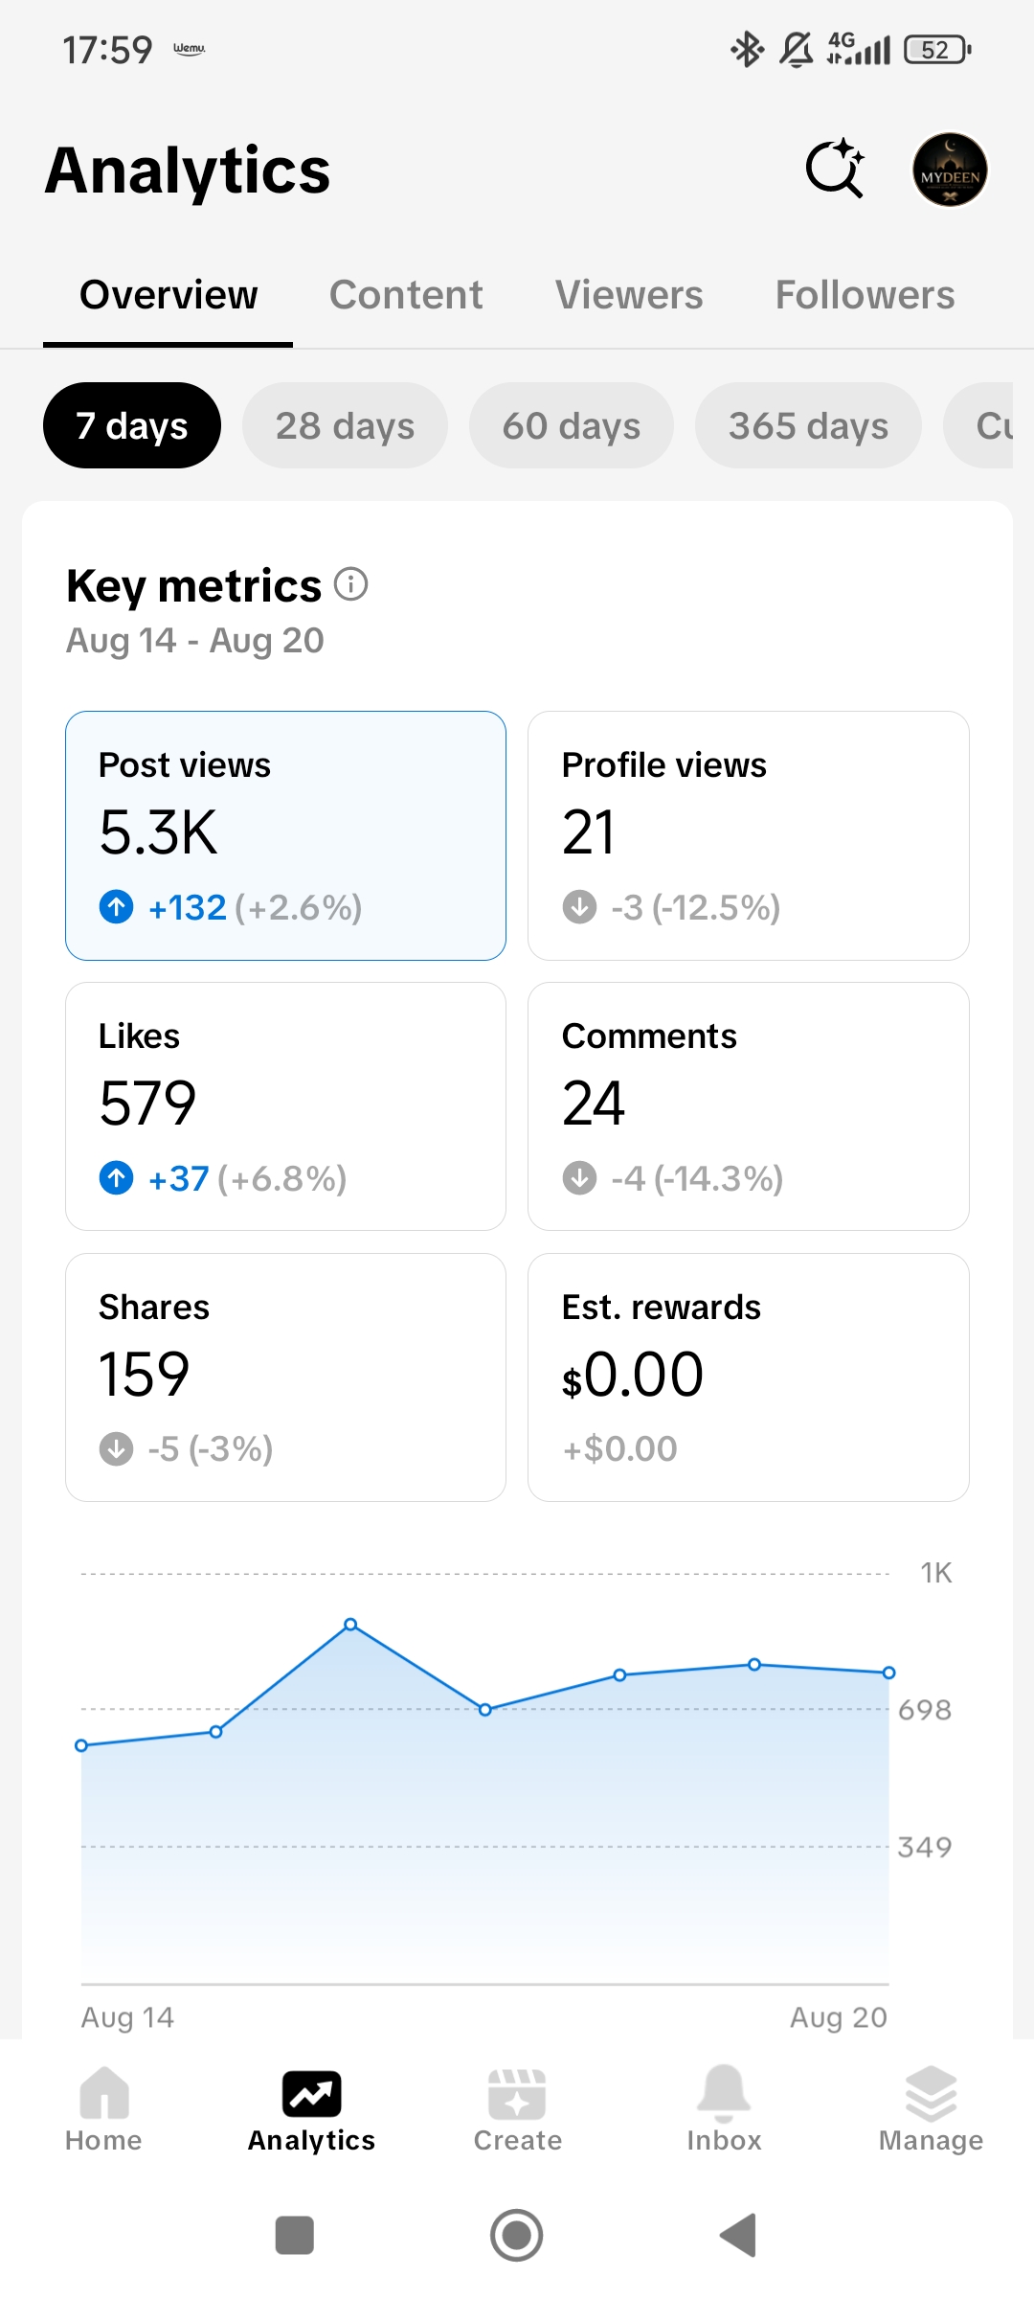This screenshot has width=1034, height=2299.
Task: Tap Android back triangle button
Action: [738, 2235]
